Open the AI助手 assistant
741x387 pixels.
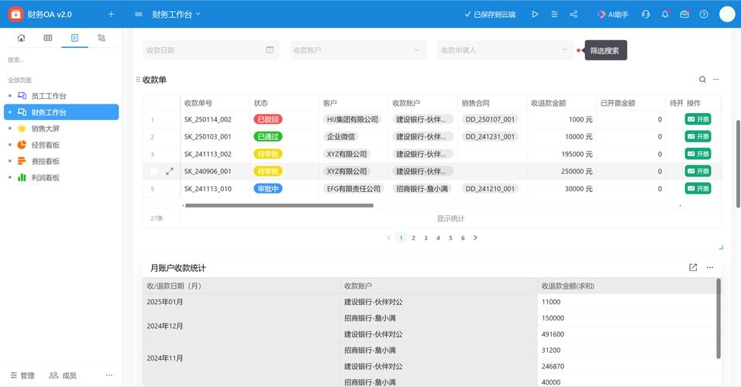click(612, 14)
